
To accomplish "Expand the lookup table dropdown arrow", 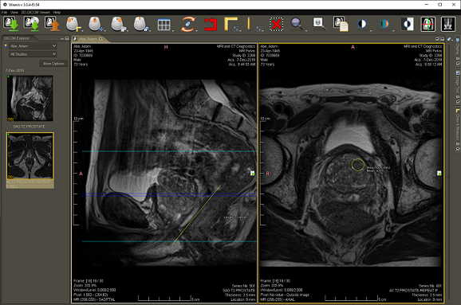I will point(393,30).
